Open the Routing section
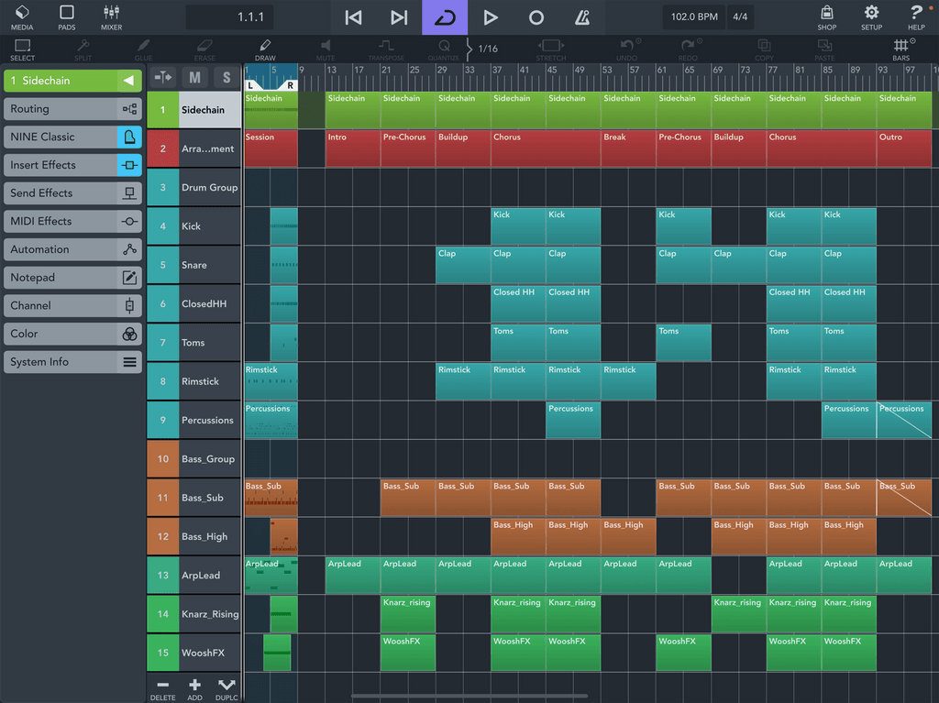939x703 pixels. point(72,109)
